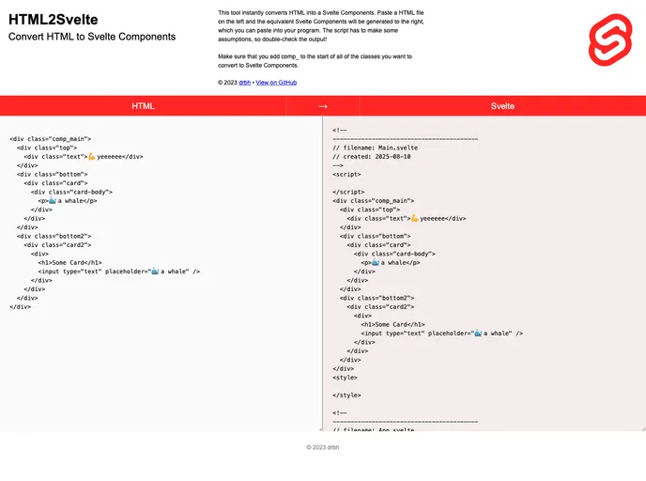Screen dimensions: 646x481
Task: Click the Svelte header tab
Action: [502, 106]
